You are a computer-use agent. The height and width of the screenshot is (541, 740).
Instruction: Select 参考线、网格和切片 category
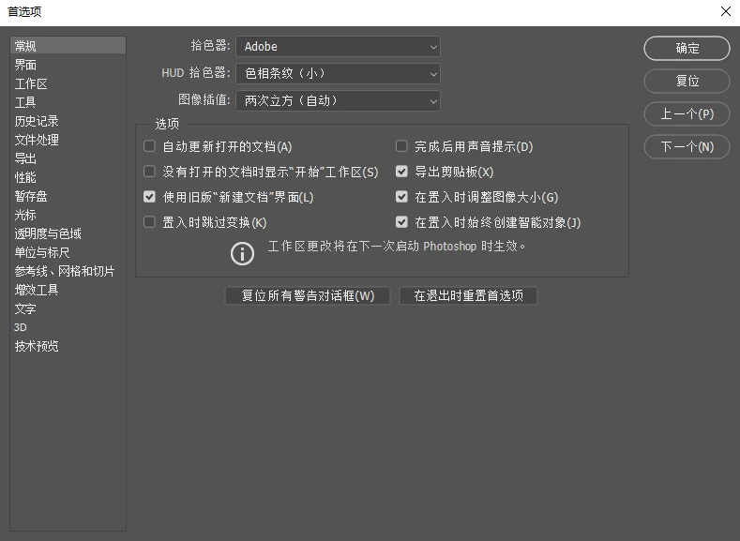[x=68, y=271]
